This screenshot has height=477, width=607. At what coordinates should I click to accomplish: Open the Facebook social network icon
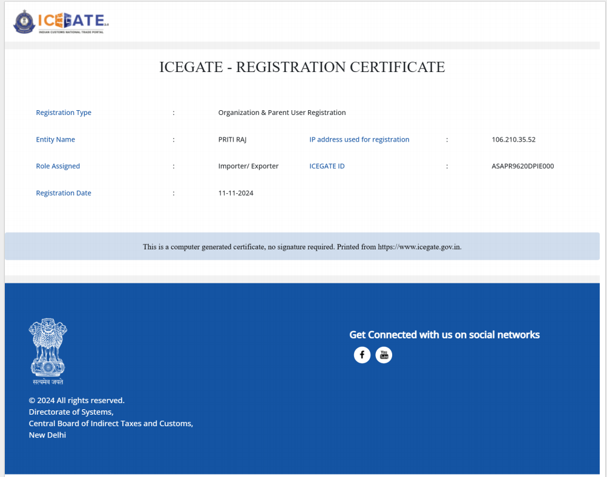pyautogui.click(x=362, y=355)
